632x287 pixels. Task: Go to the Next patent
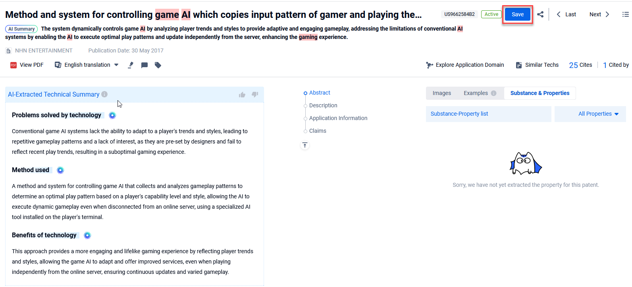pos(599,14)
